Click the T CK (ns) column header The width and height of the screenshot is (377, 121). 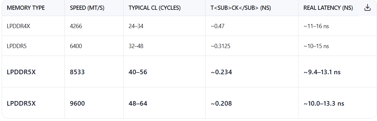pyautogui.click(x=241, y=8)
